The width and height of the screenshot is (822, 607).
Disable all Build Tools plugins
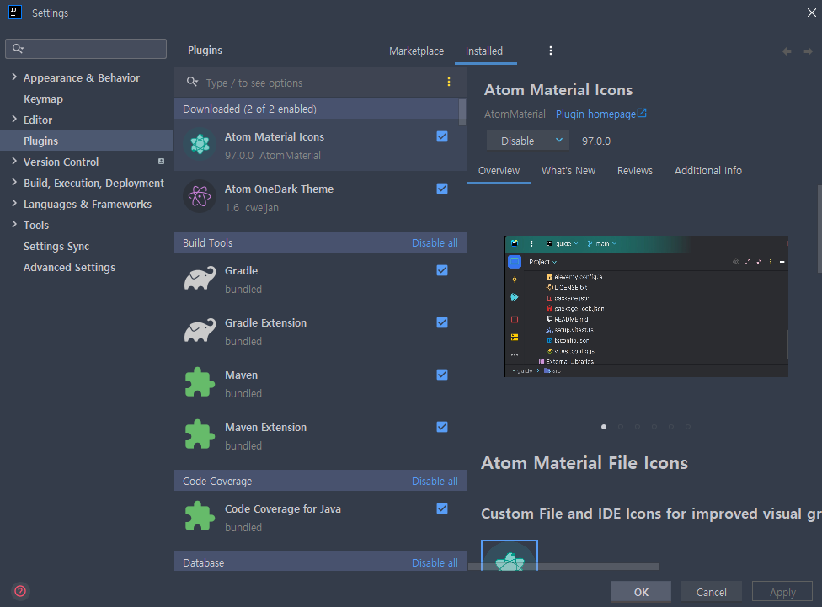pos(435,242)
